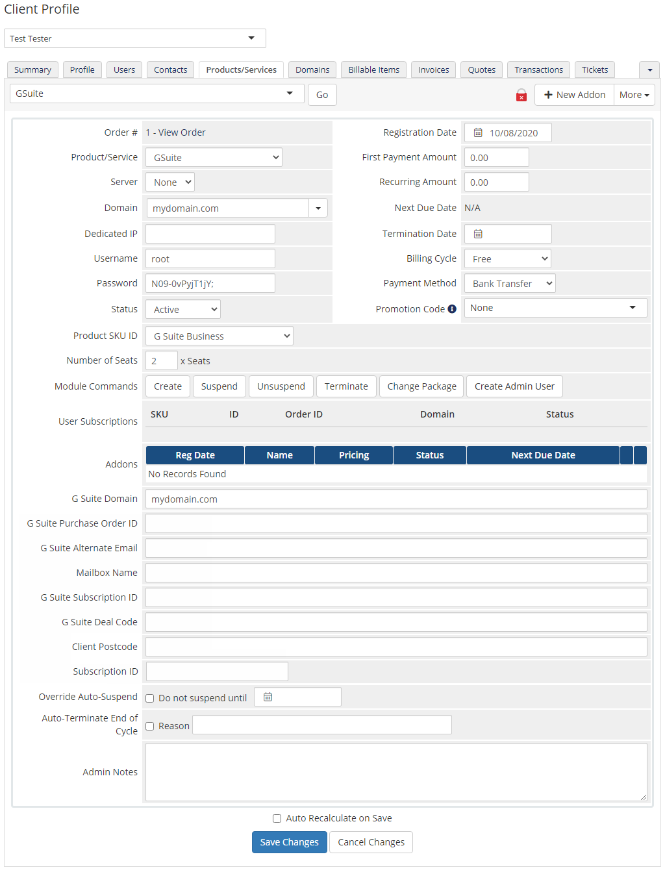Open the Users tab
This screenshot has width=665, height=874.
pos(124,69)
